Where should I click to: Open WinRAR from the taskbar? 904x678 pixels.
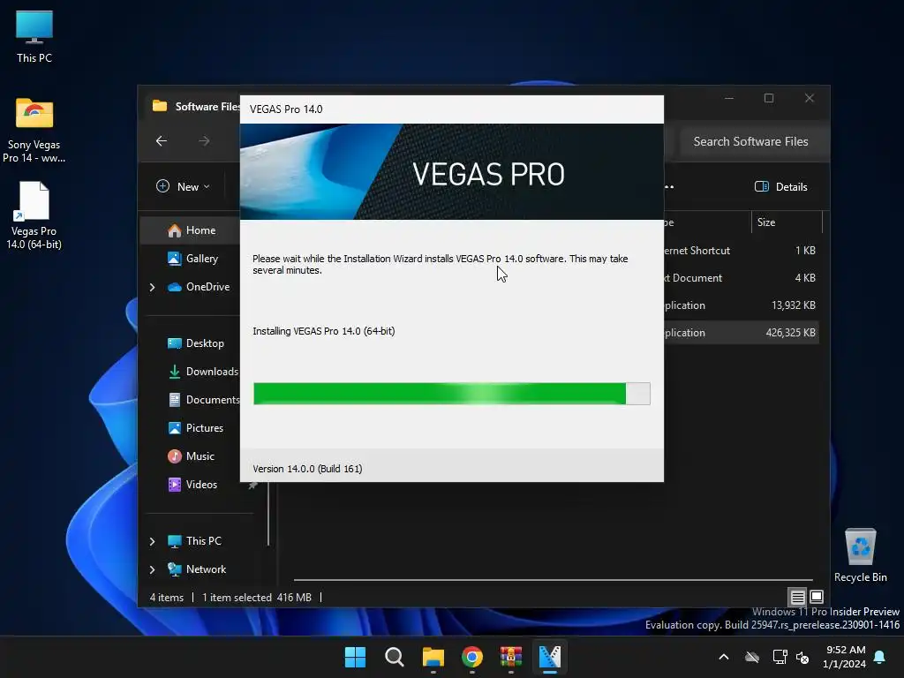click(511, 657)
